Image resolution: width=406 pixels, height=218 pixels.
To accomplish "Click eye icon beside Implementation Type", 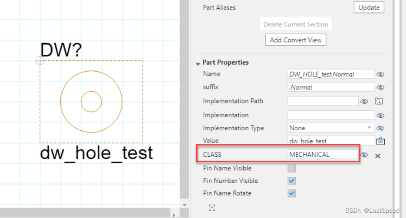I will coord(380,128).
